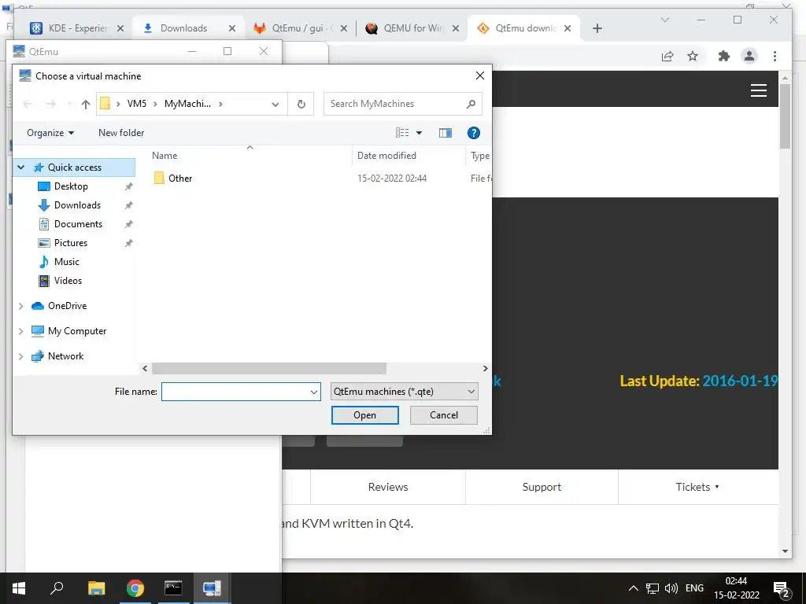
Task: Change view layout icon in dialog
Action: (402, 133)
